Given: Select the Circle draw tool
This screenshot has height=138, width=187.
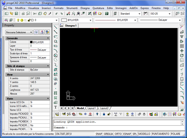Looking at the screenshot, I should 55,55.
